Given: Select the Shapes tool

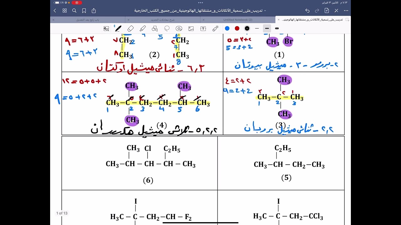Looking at the screenshot, I should [x=155, y=28].
